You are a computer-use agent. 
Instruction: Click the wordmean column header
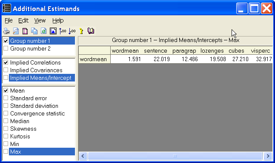click(125, 51)
